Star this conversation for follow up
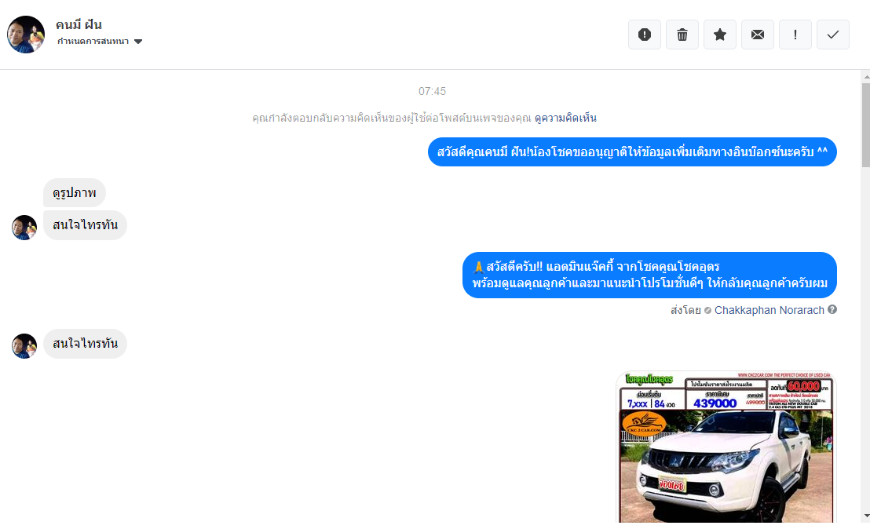The image size is (870, 529). point(720,35)
